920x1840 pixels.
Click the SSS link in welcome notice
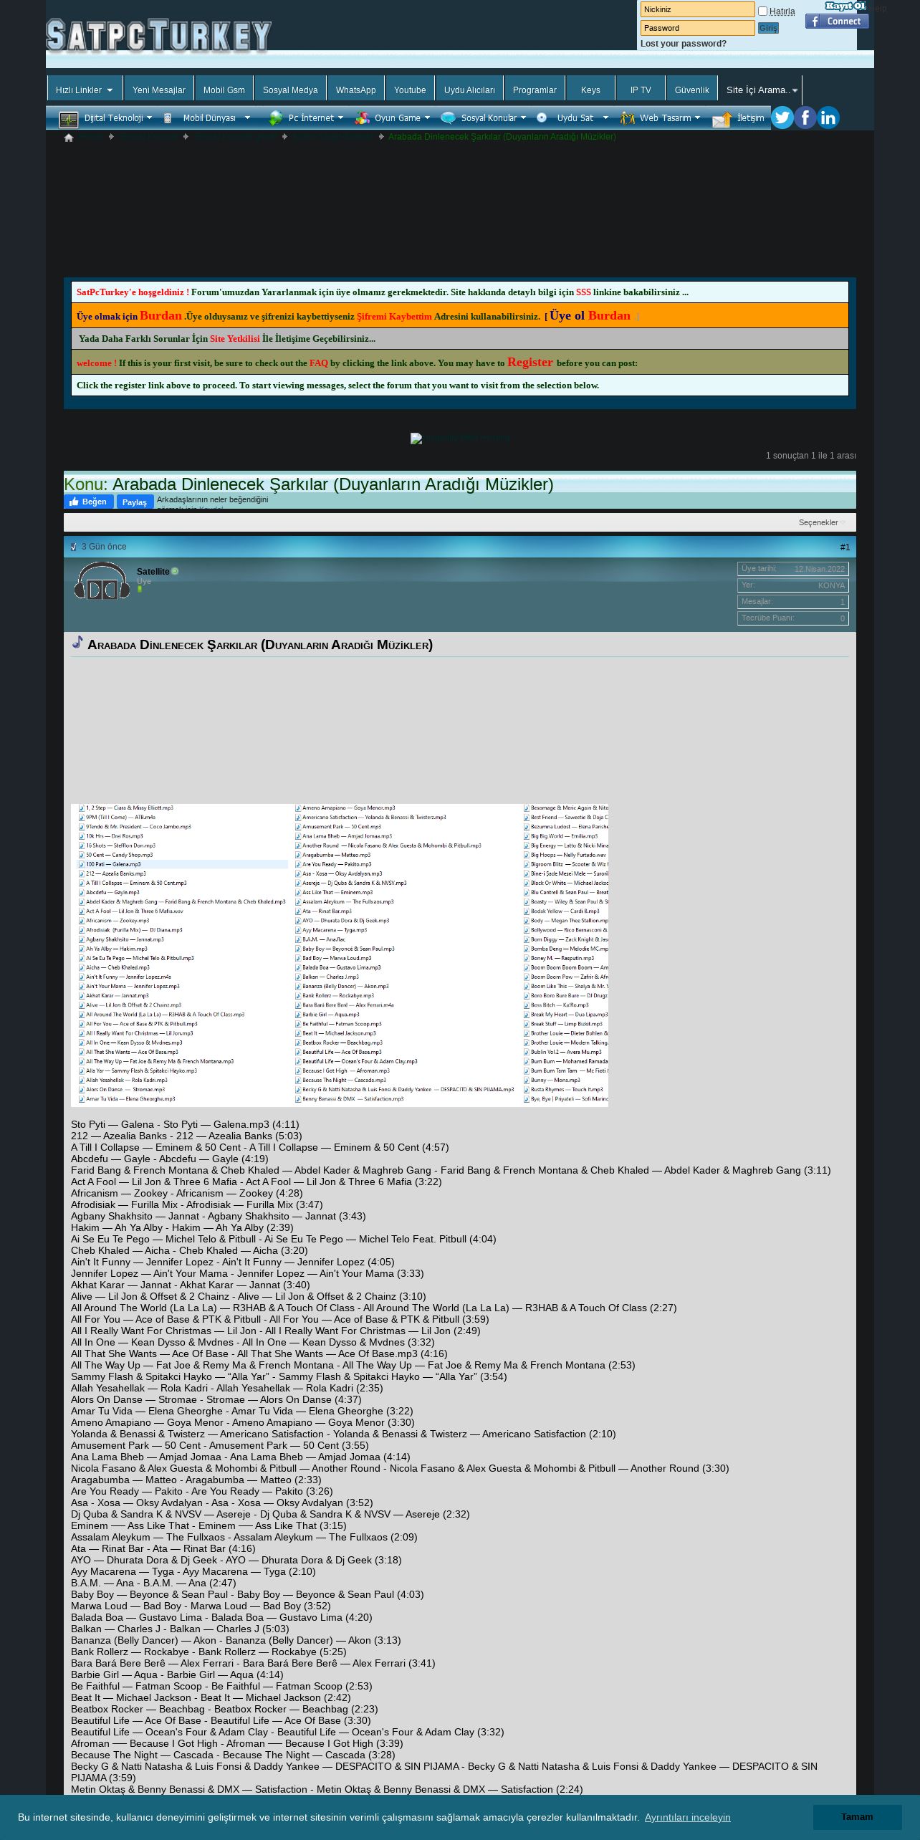583,292
